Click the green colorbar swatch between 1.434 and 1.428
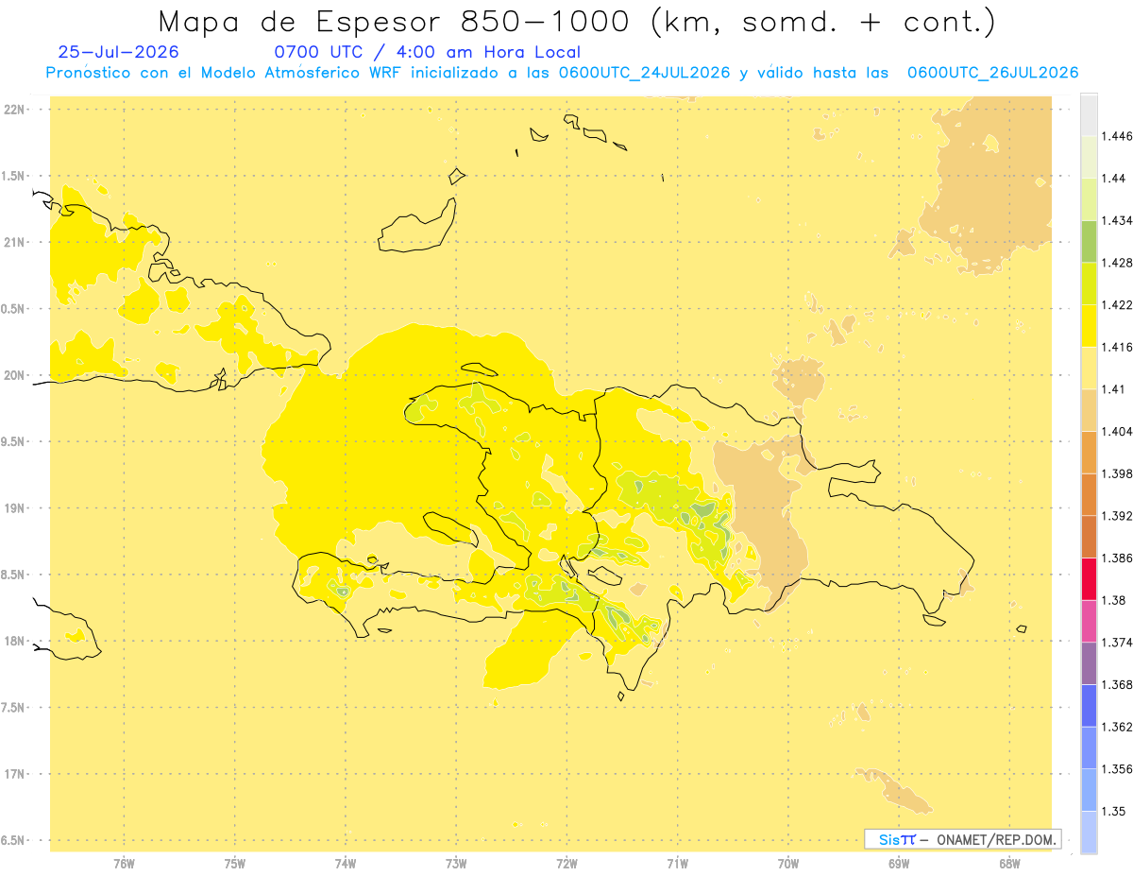 [x=1089, y=241]
